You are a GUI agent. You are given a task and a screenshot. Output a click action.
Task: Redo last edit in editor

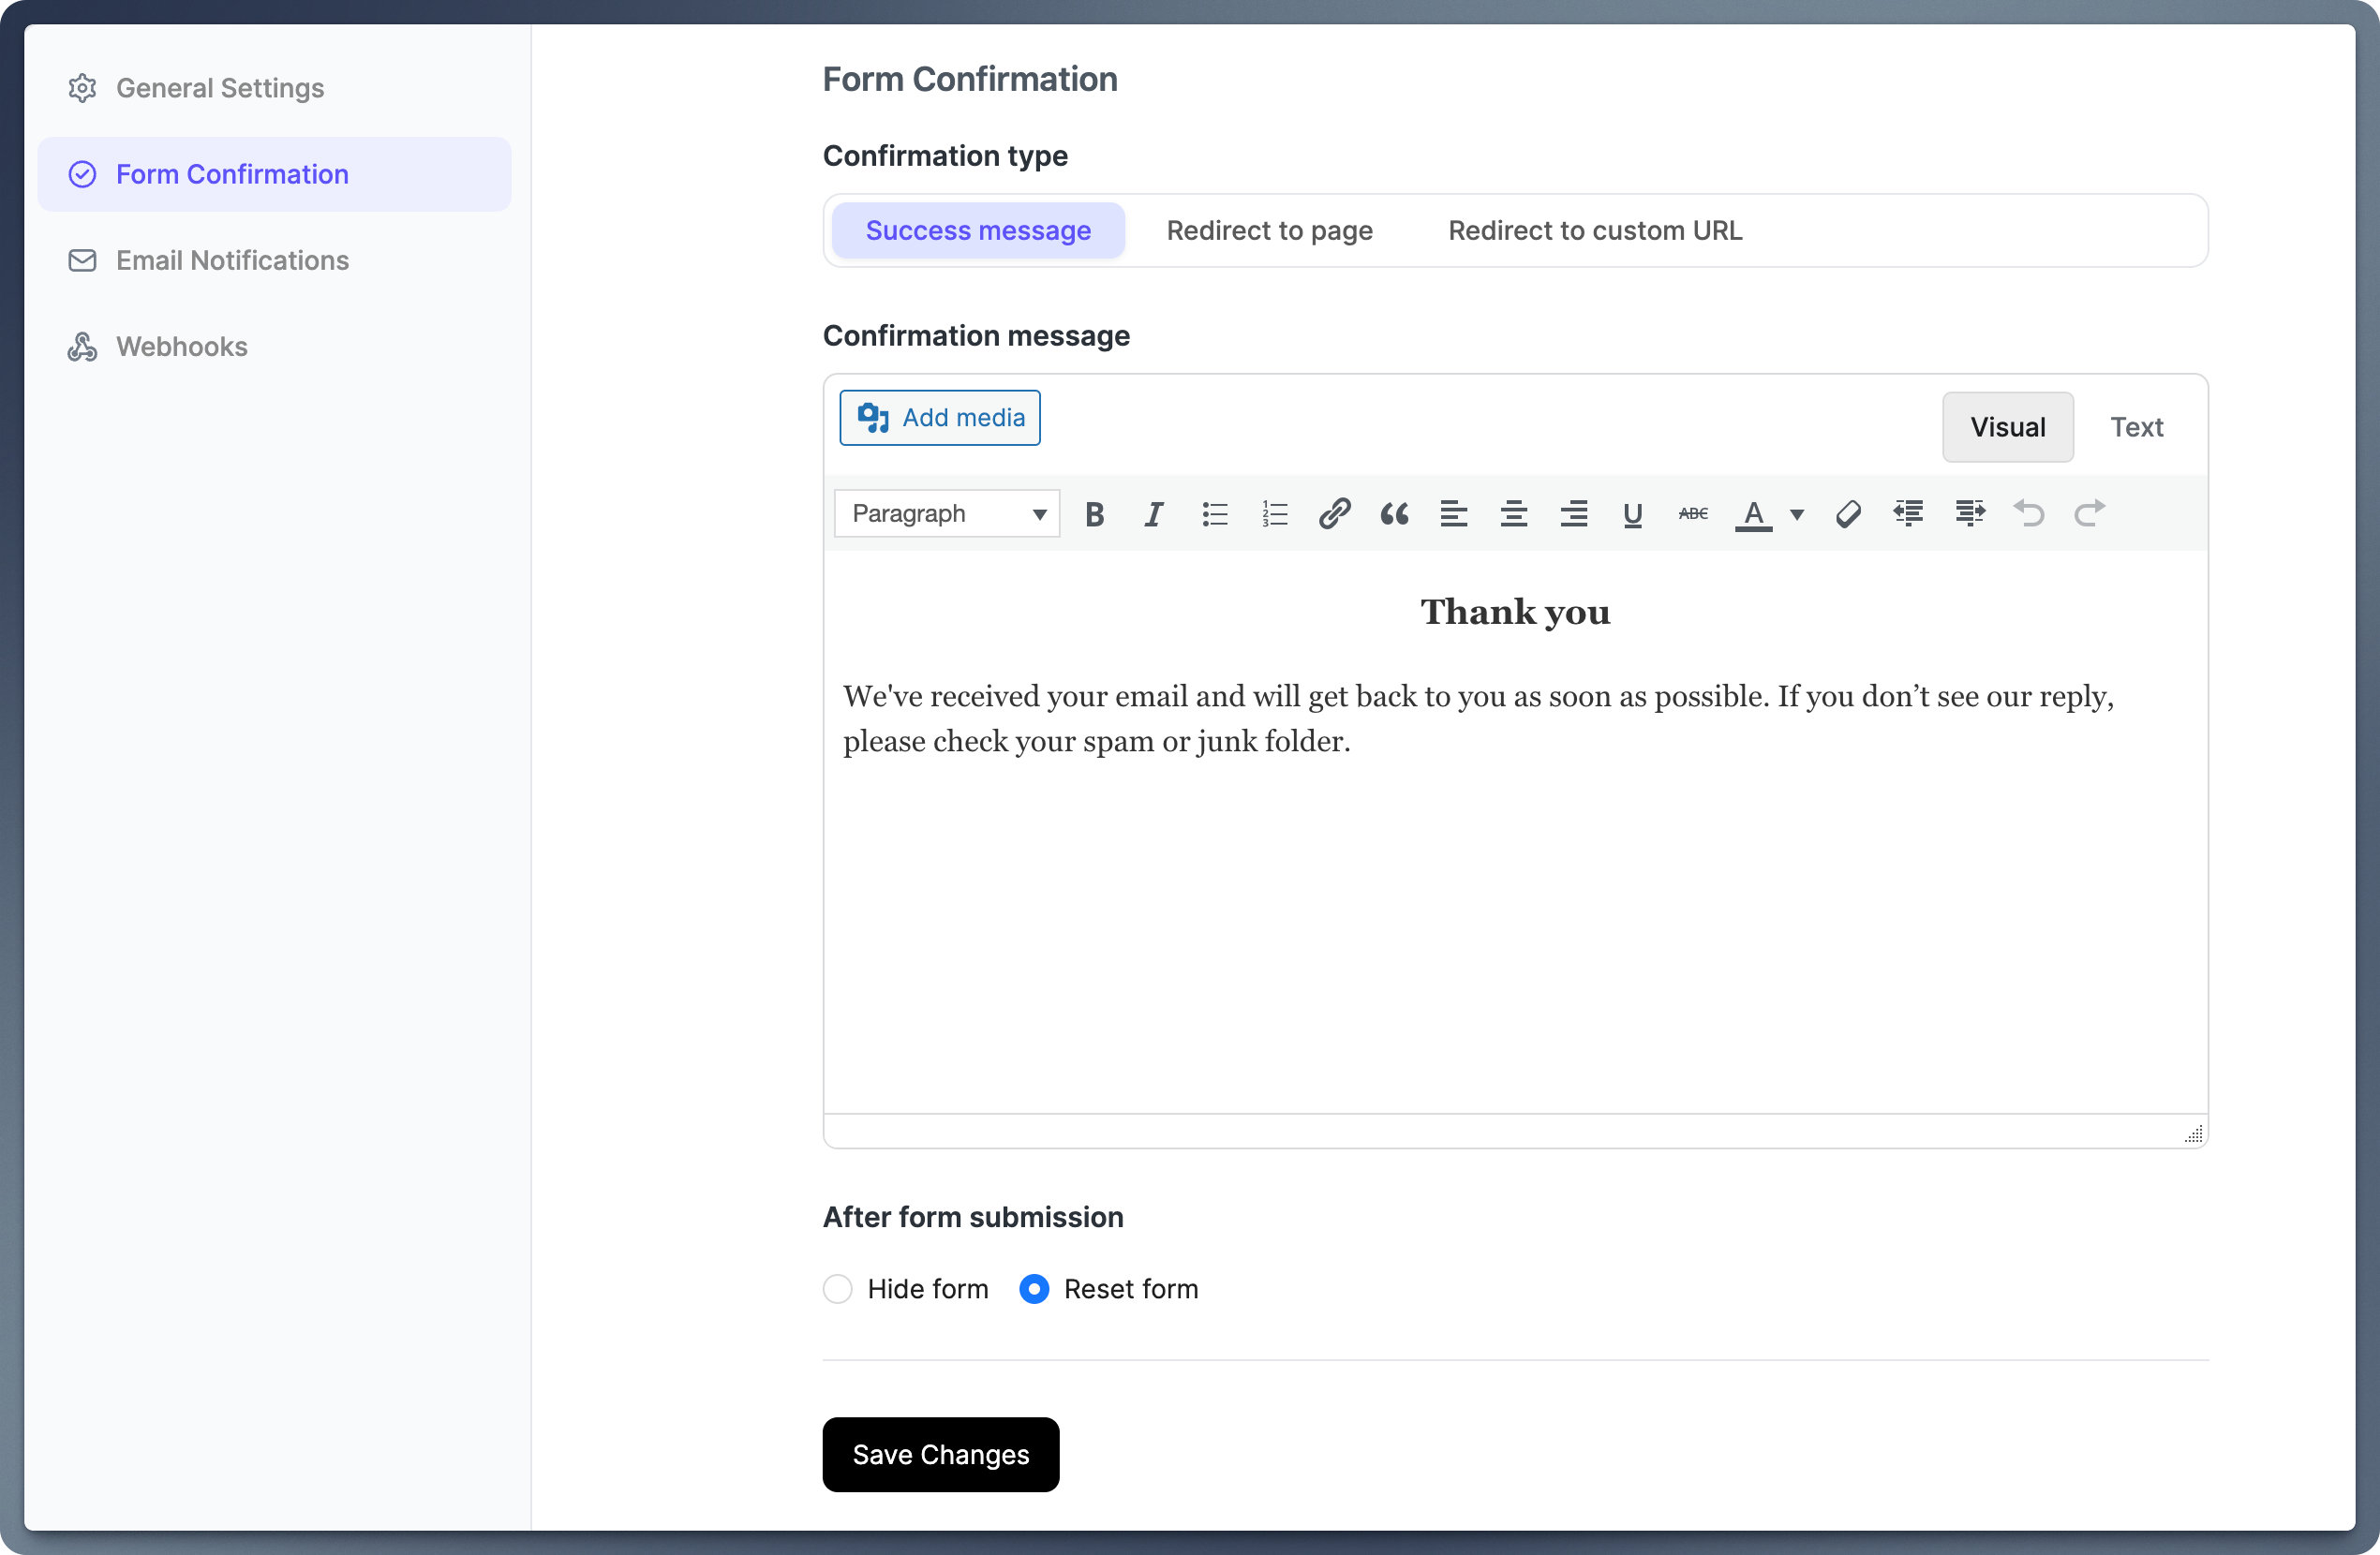click(x=2089, y=514)
